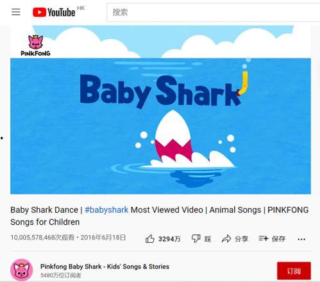Viewport: 320px width, 282px height.
Task: Click the thumbs-down dislike icon
Action: pyautogui.click(x=196, y=238)
